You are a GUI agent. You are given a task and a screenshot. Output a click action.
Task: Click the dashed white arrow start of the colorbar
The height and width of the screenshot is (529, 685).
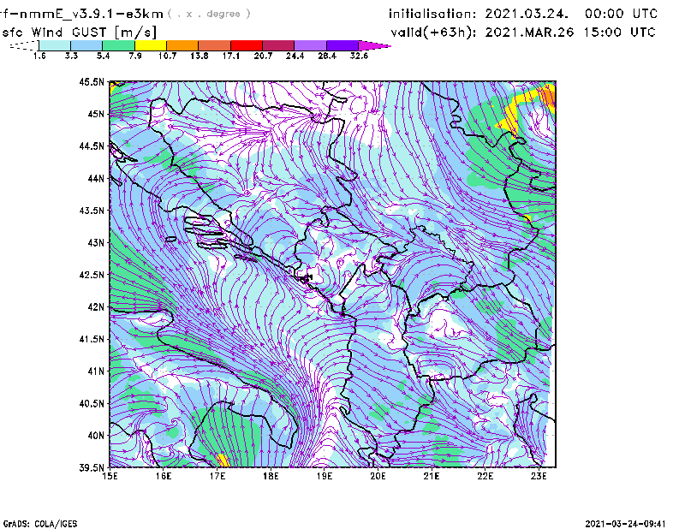(x=24, y=45)
